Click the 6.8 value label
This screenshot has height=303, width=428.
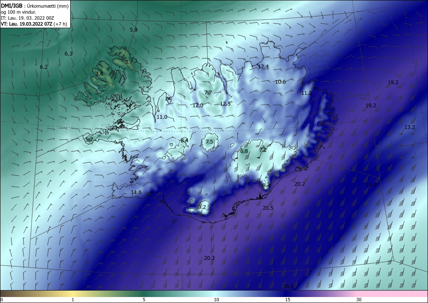(x=244, y=151)
